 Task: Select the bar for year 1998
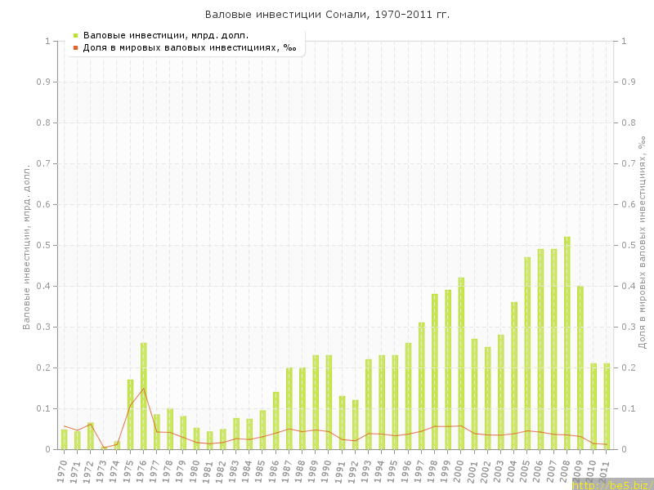[x=435, y=372]
